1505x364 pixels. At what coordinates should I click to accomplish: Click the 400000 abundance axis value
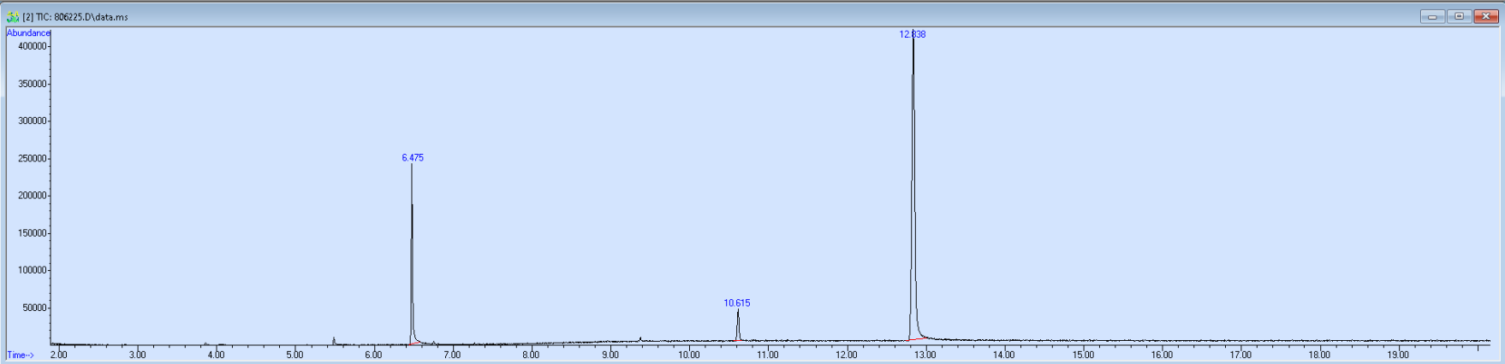click(33, 46)
